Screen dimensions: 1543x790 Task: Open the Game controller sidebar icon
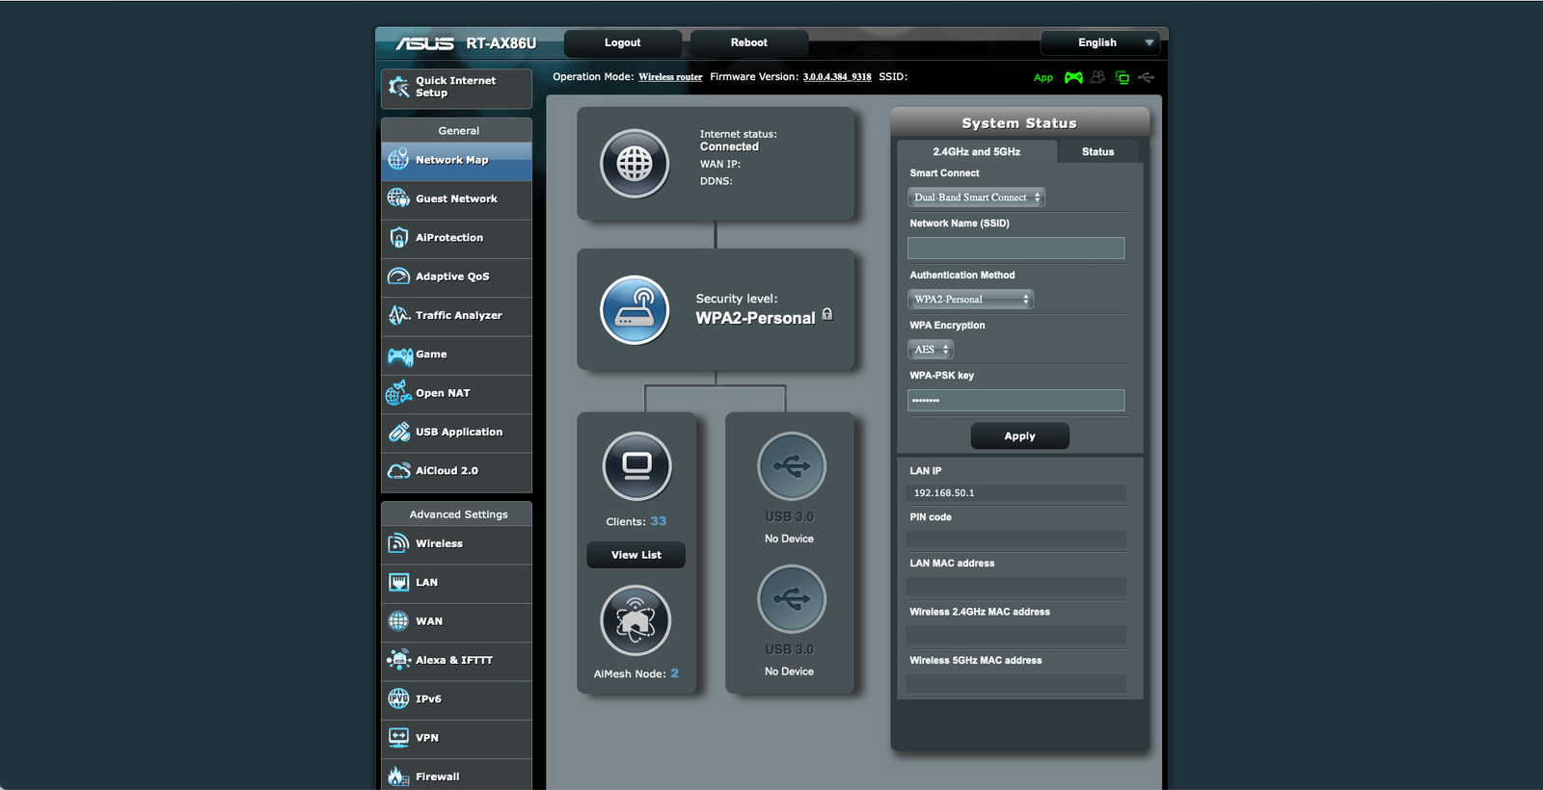[x=399, y=355]
